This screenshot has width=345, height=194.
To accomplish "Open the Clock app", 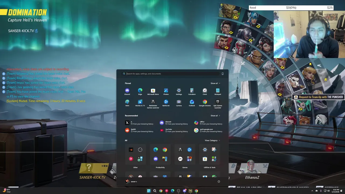I will click(205, 92).
